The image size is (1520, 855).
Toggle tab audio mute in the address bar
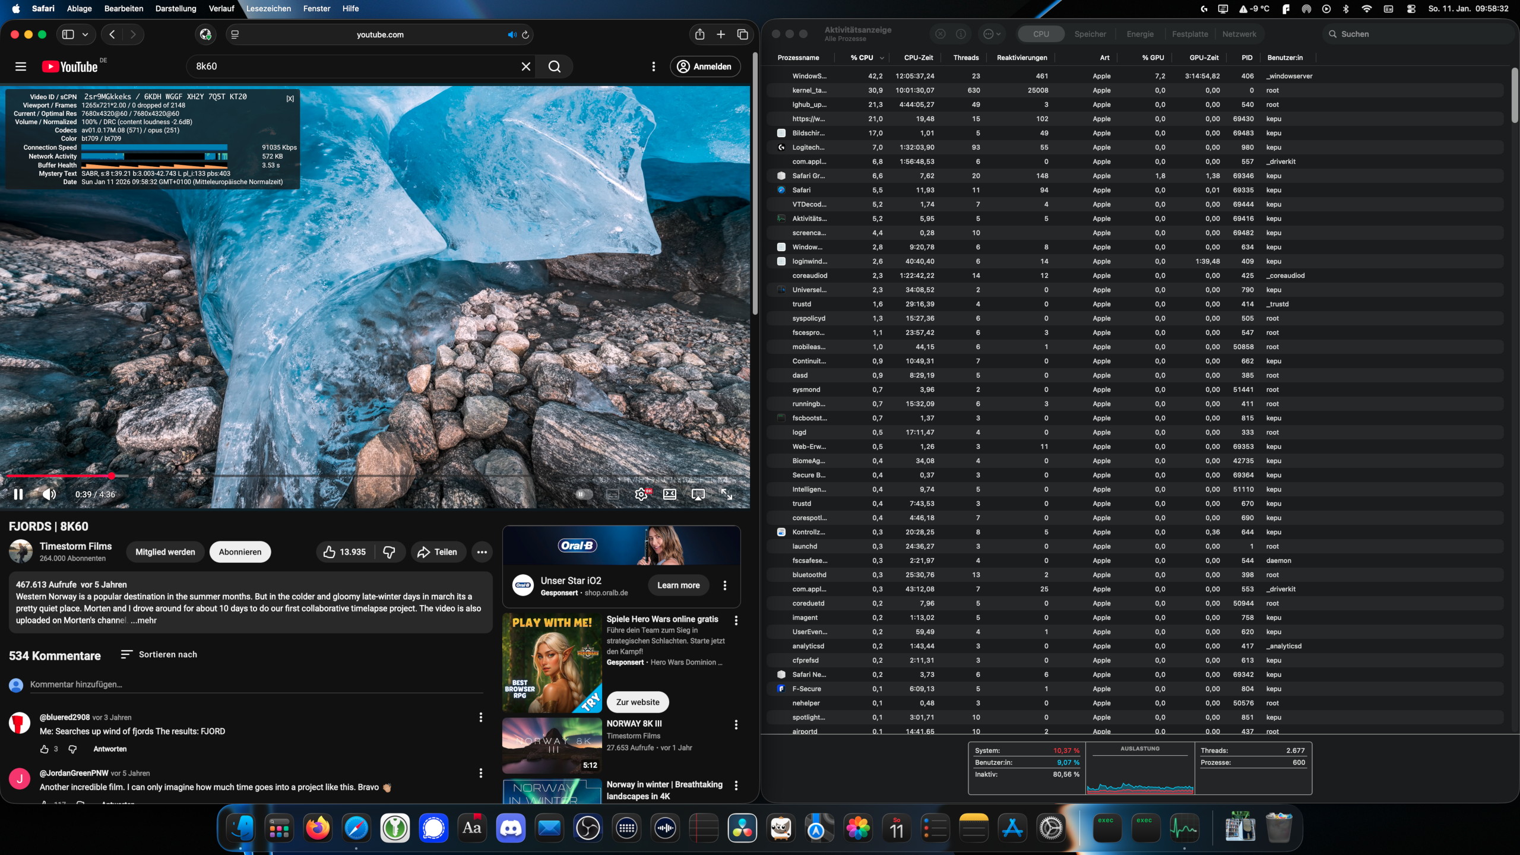click(x=511, y=35)
